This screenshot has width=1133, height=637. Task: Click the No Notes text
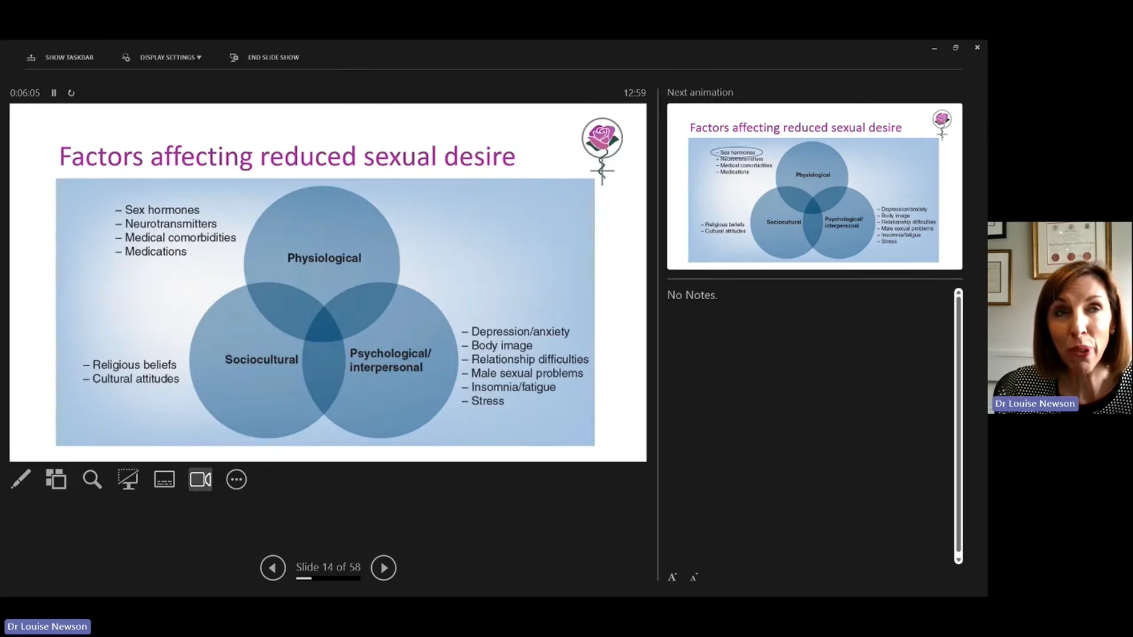pos(692,295)
